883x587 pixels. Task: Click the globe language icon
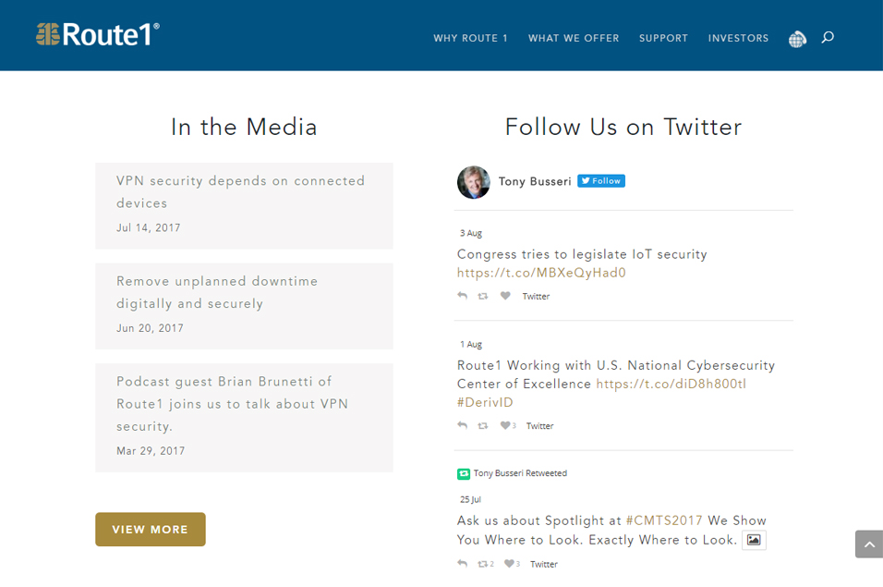tap(797, 39)
